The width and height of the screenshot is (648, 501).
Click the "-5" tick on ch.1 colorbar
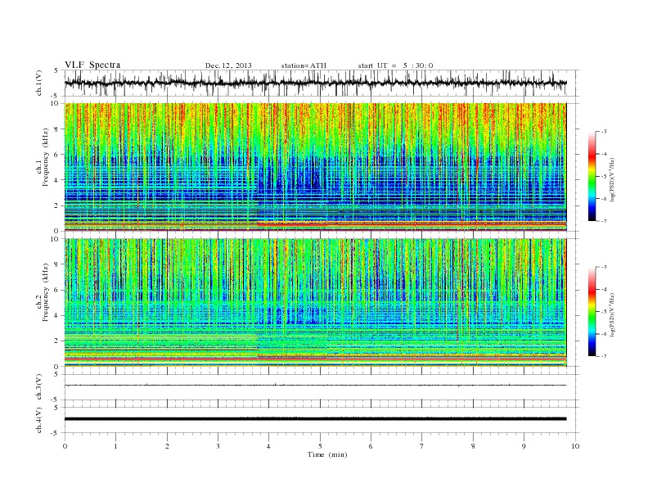pos(604,177)
